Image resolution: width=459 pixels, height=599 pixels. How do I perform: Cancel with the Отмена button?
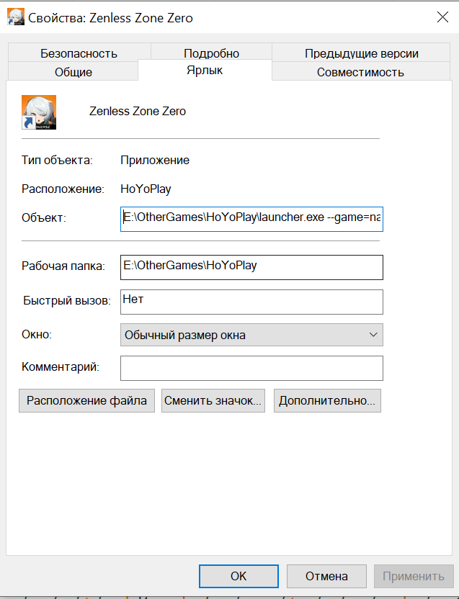point(326,576)
